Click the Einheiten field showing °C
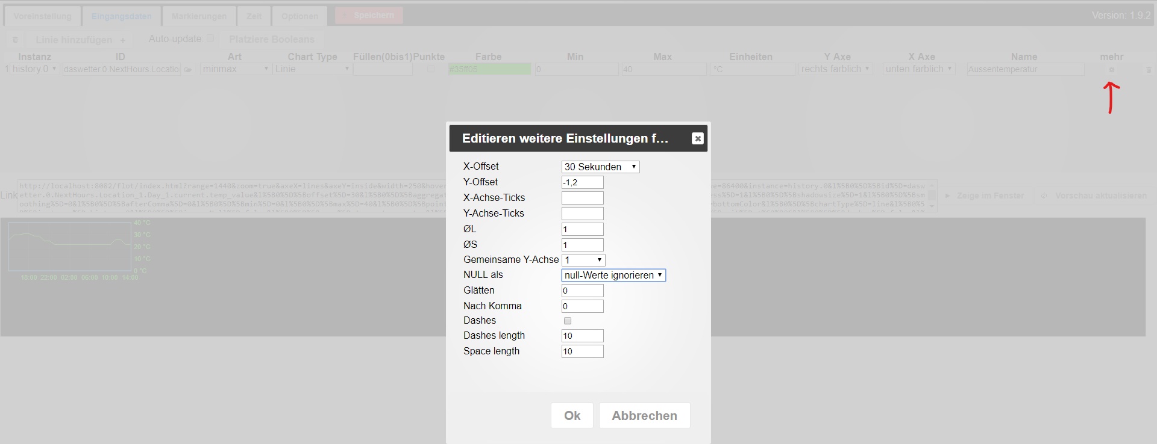This screenshot has width=1157, height=444. click(753, 70)
